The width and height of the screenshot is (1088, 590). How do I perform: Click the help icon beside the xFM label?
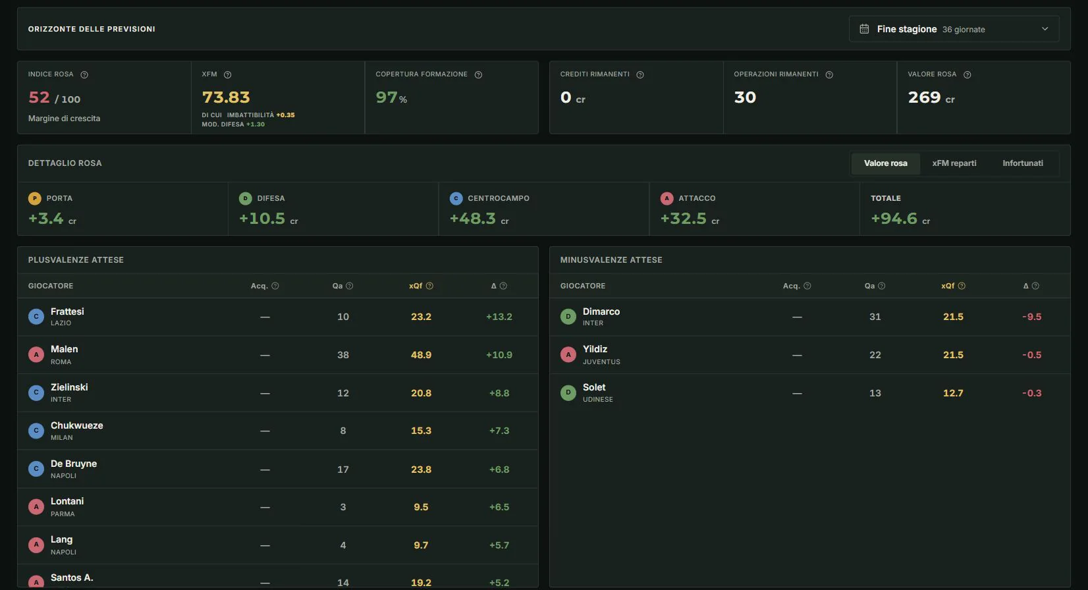click(x=228, y=75)
